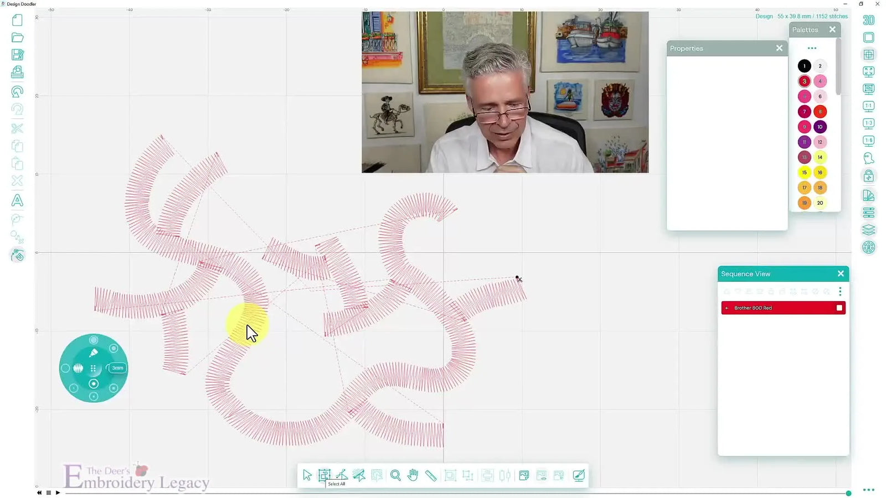886x498 pixels.
Task: Activate the Zoom magnifier tool
Action: point(395,475)
